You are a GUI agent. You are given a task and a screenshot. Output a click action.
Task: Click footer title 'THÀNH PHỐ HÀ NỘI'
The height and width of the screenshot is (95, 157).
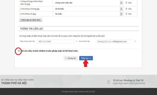coord(14,83)
